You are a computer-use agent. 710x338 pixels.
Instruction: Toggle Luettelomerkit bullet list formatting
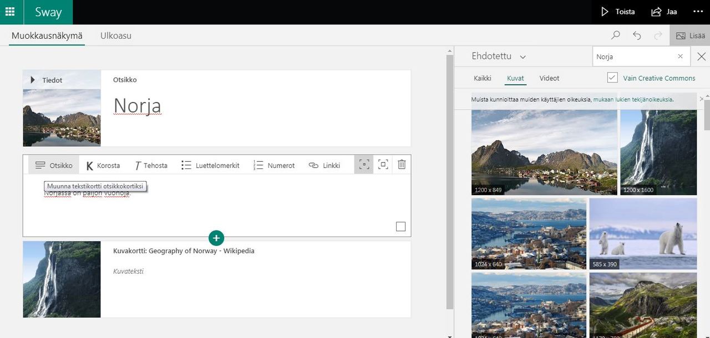click(x=210, y=165)
